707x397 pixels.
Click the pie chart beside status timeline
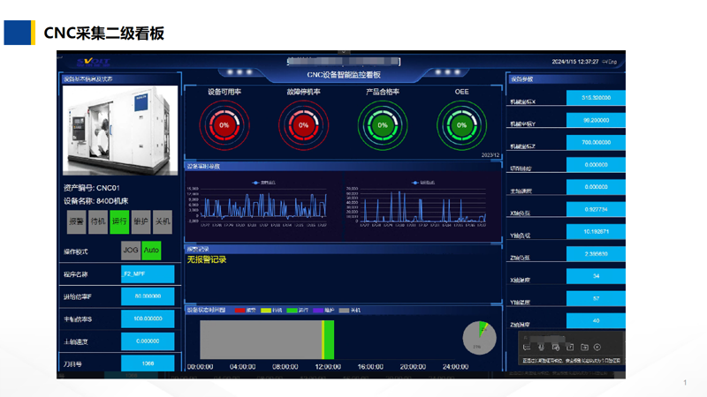click(x=480, y=338)
